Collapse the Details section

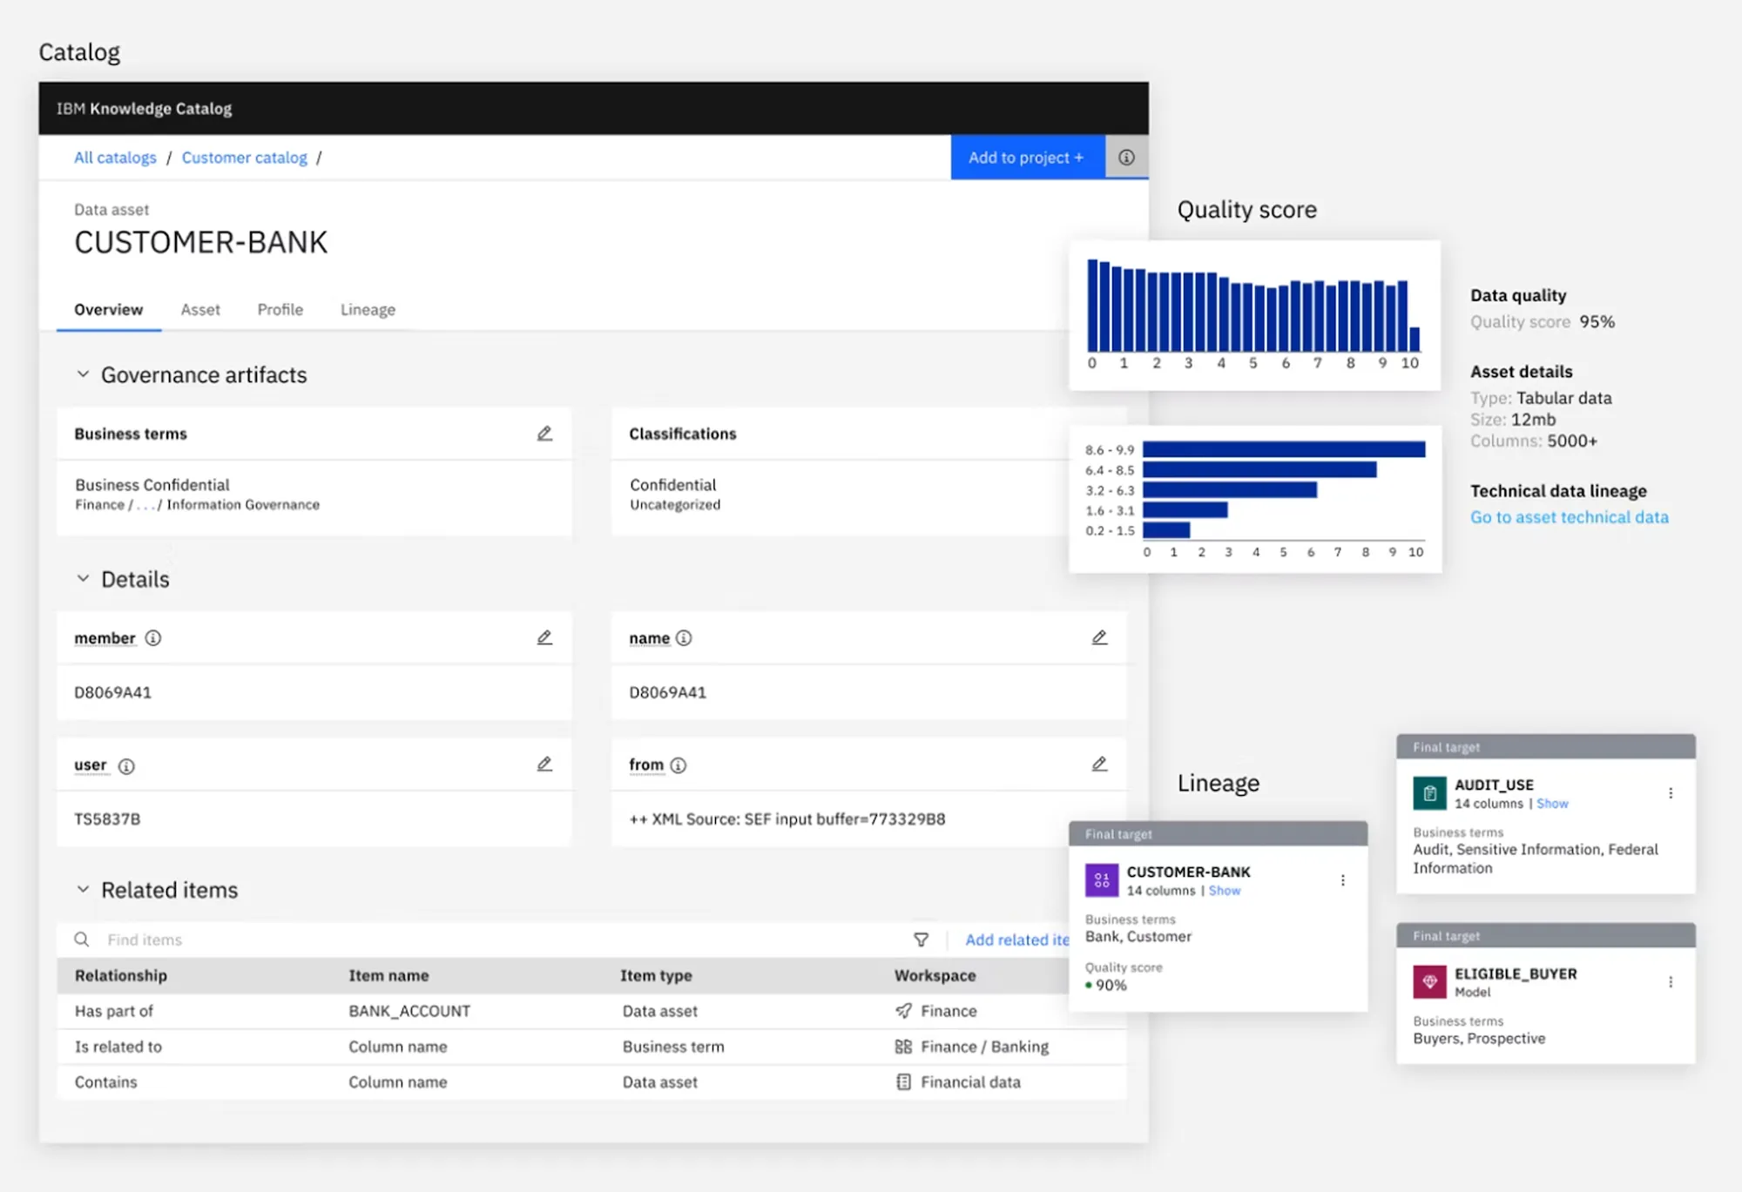click(83, 579)
